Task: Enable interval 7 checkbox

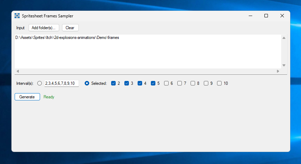Action: point(179,83)
